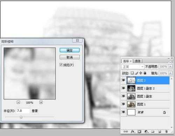Toggle the lock transparent pixels icon
The image size is (175, 136).
point(132,73)
